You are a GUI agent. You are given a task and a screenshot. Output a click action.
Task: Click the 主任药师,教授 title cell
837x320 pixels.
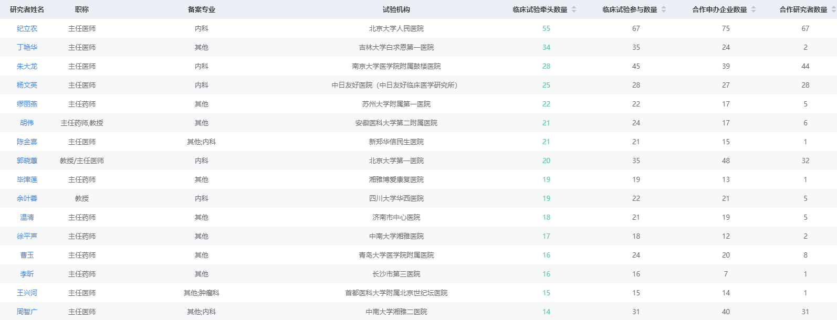82,123
